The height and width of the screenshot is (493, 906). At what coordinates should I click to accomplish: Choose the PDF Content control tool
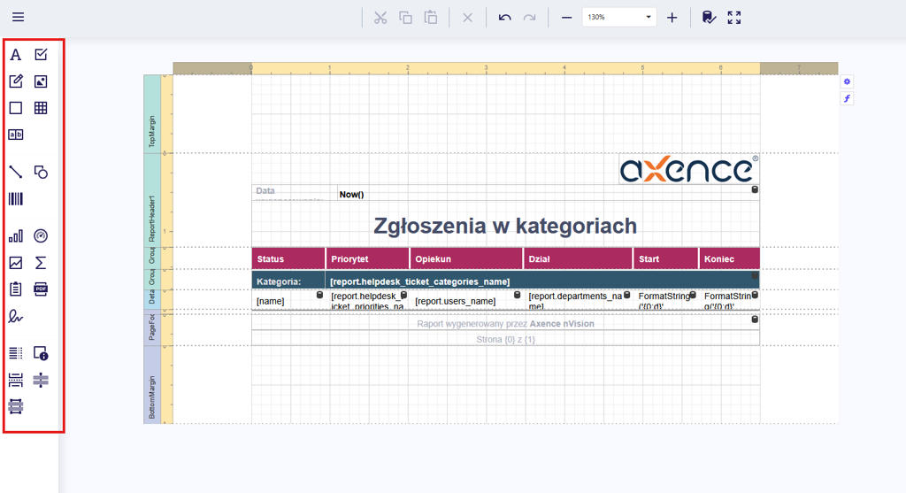pos(41,289)
